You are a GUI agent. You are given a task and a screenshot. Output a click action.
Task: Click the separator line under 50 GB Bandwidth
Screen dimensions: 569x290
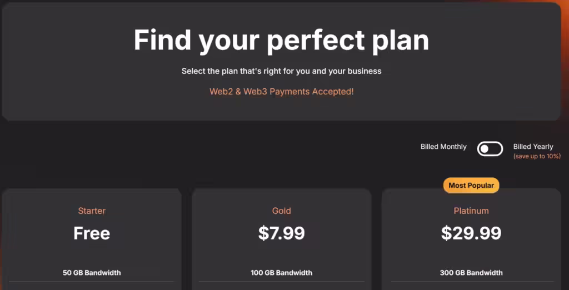[x=92, y=282]
